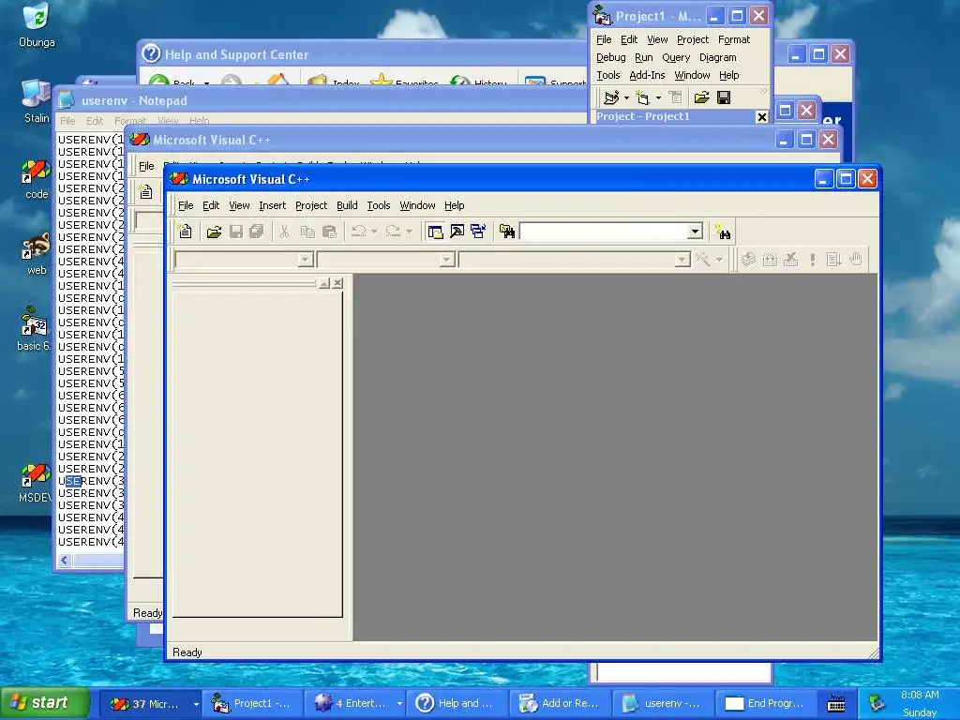Open the Window menu in front Visual C++

(x=417, y=205)
